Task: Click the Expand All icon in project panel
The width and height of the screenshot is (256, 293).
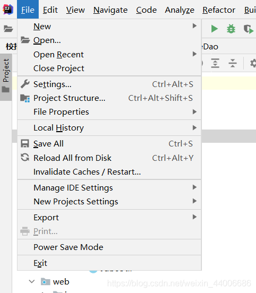Action: 215,63
